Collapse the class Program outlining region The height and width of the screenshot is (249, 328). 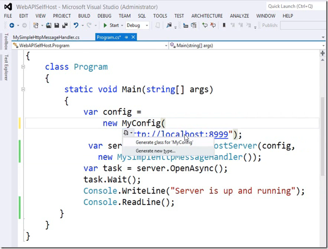point(23,67)
